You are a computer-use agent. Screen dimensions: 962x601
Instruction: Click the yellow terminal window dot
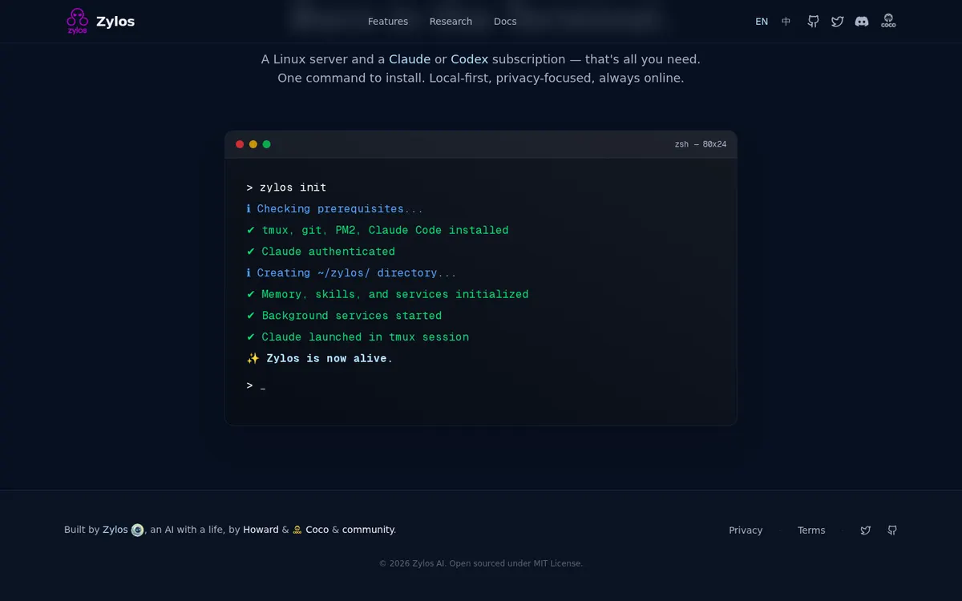coord(253,144)
